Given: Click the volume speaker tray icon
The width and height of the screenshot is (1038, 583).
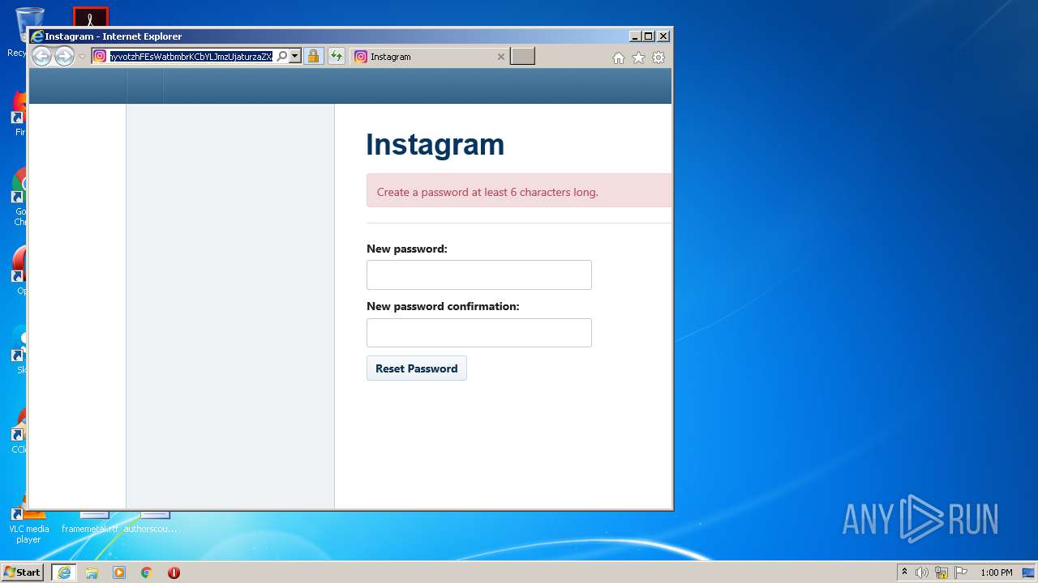Looking at the screenshot, I should point(921,572).
